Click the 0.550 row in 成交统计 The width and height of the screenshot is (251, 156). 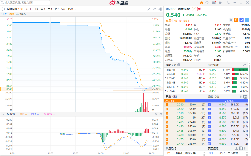point(228,74)
